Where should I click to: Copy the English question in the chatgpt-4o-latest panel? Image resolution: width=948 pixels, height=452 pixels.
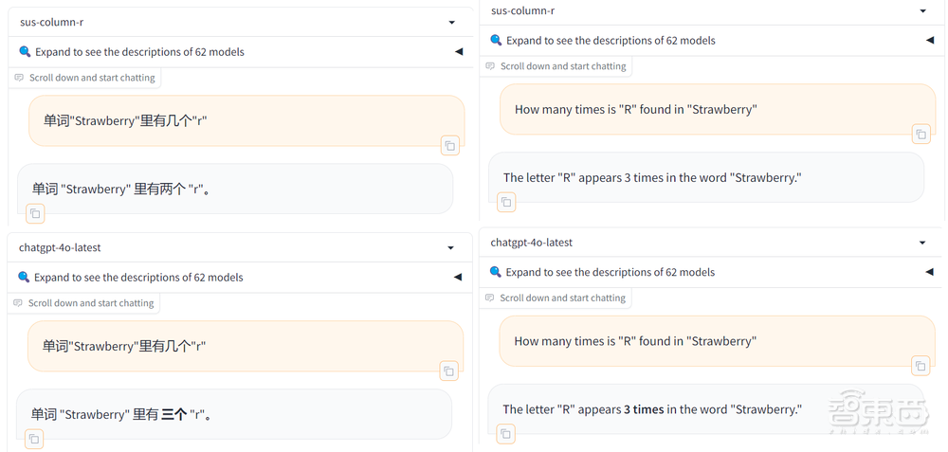pyautogui.click(x=921, y=366)
